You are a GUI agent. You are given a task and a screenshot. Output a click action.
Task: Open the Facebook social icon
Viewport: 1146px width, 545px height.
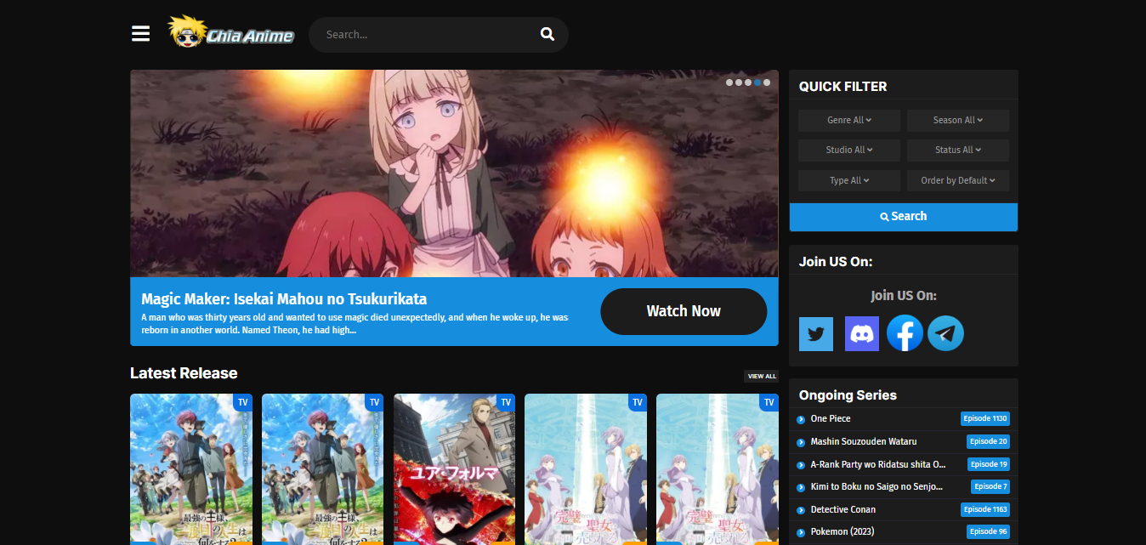click(905, 333)
